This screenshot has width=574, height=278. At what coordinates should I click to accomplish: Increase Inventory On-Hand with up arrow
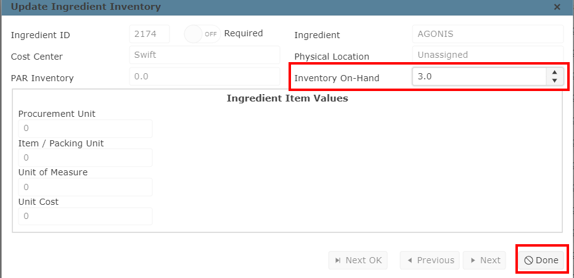pos(555,73)
